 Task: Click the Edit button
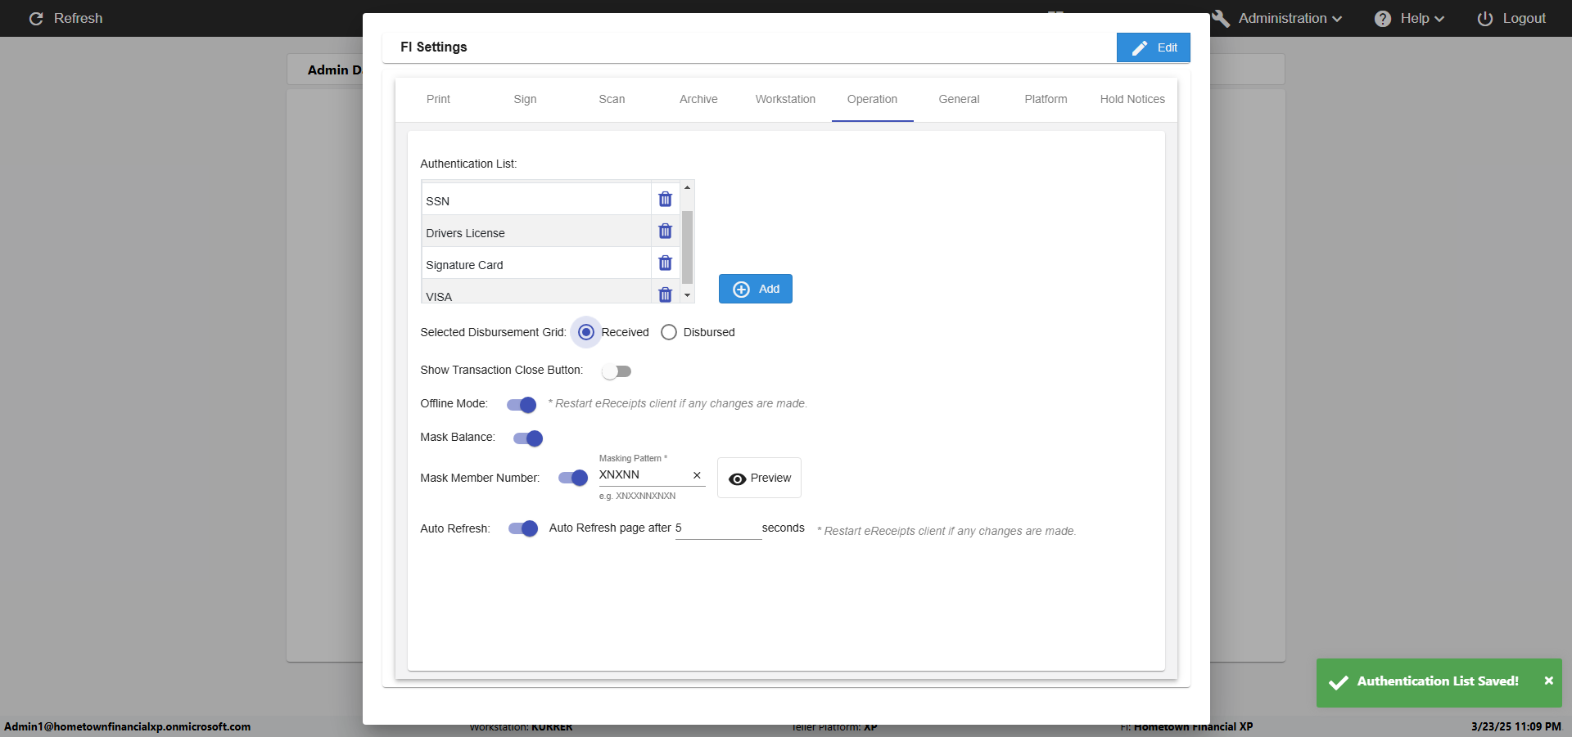coord(1153,47)
